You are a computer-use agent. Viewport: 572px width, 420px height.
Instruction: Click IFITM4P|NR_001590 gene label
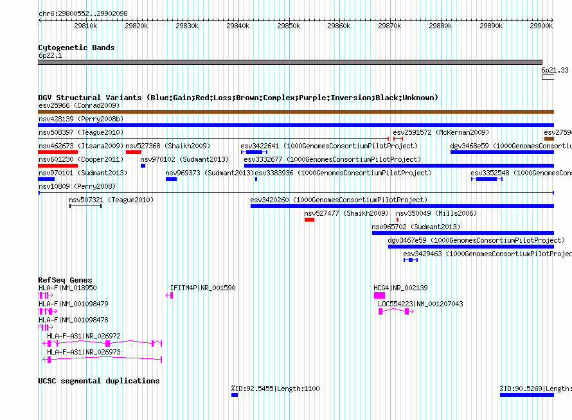203,288
